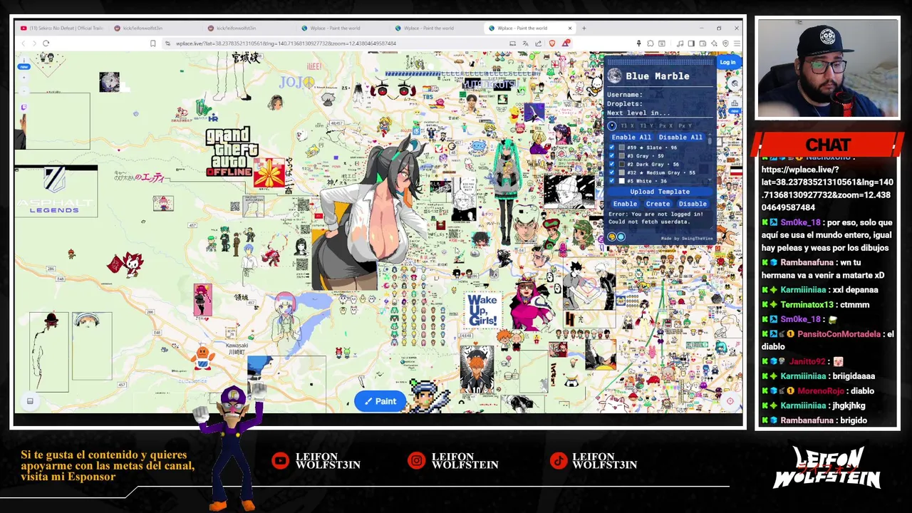The image size is (912, 513).
Task: Click Enable All colors button
Action: click(x=631, y=137)
